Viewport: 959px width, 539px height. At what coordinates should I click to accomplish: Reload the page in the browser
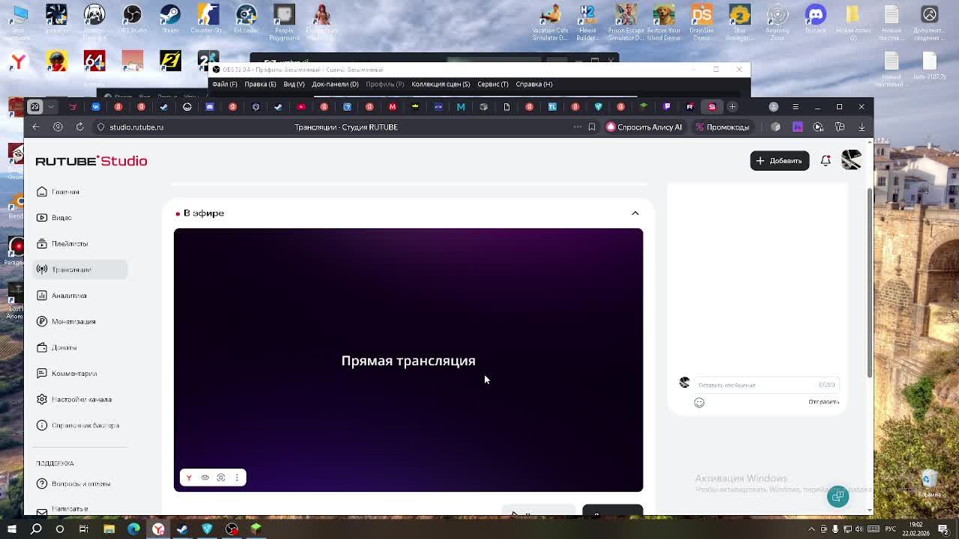coord(79,127)
